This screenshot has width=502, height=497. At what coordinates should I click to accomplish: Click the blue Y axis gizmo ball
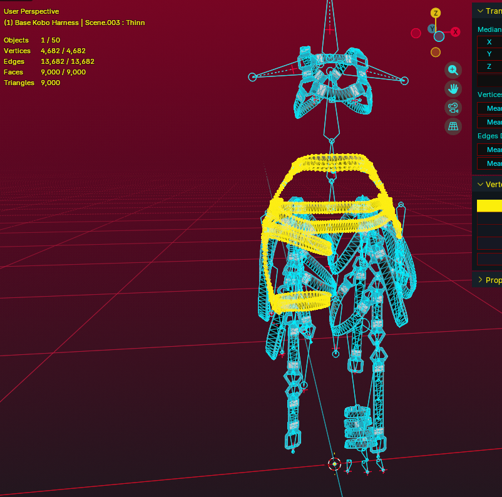pyautogui.click(x=432, y=29)
